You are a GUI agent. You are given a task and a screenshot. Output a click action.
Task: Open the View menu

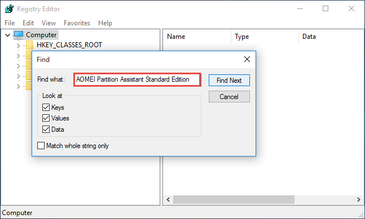click(49, 23)
